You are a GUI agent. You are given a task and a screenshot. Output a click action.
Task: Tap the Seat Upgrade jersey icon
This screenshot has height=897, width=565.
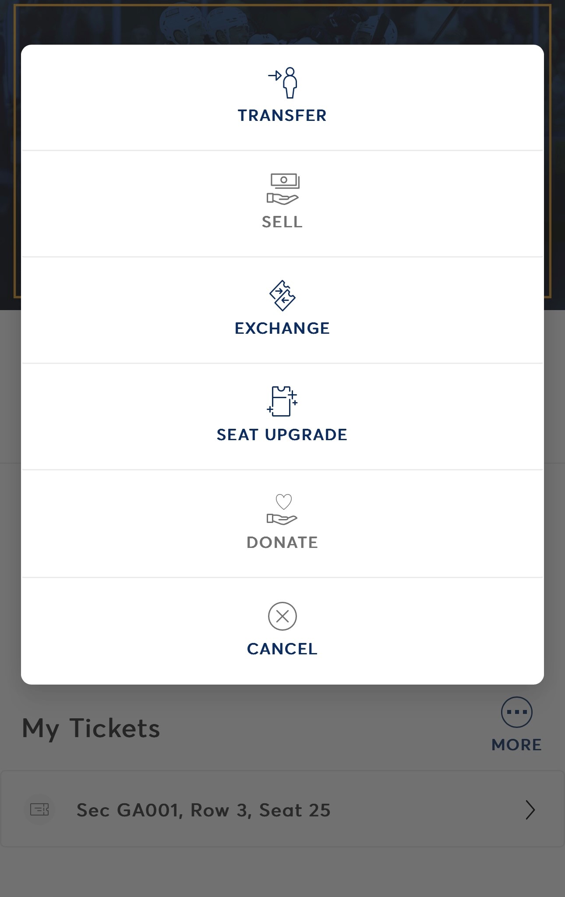(282, 401)
